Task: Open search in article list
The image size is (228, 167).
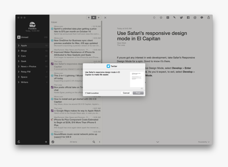Action: 94,142
